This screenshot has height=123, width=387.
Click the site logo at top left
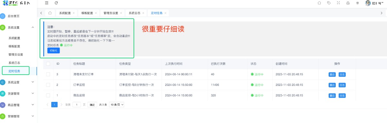[x=16, y=3]
